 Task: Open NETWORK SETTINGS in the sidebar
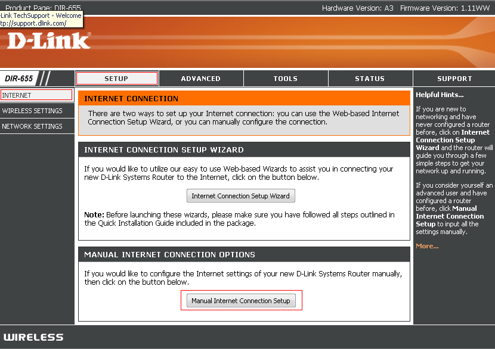pyautogui.click(x=36, y=126)
